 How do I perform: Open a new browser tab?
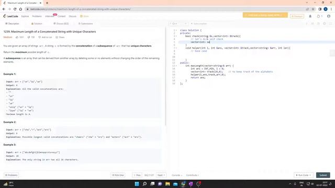[47, 3]
